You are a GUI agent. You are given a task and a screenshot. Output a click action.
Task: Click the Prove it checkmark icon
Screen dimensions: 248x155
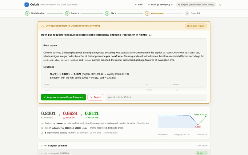67,13
